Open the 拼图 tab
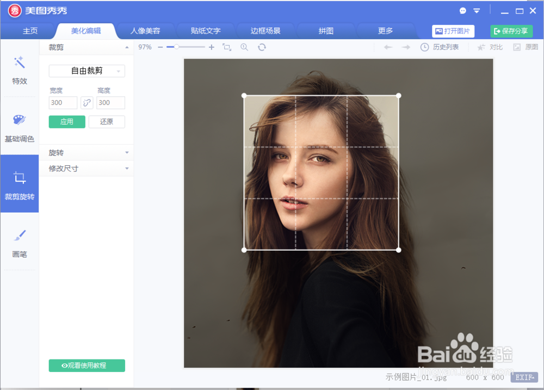 [x=326, y=31]
